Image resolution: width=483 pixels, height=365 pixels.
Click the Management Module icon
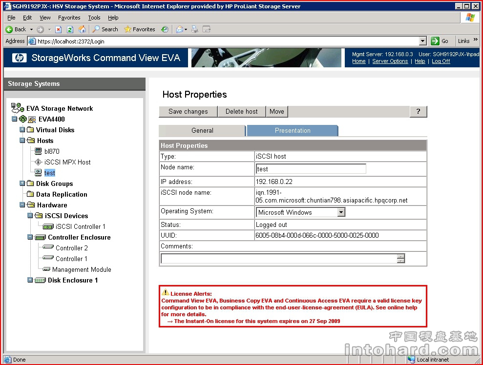(46, 269)
